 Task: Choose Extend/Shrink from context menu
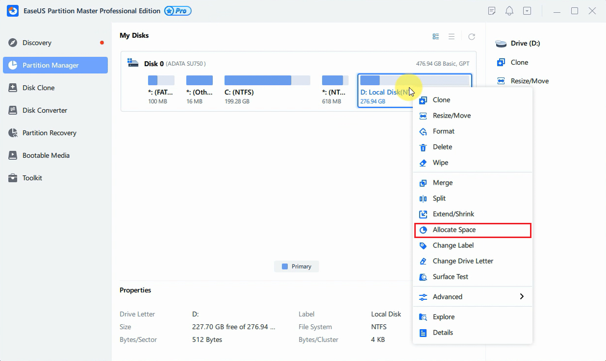(473, 214)
